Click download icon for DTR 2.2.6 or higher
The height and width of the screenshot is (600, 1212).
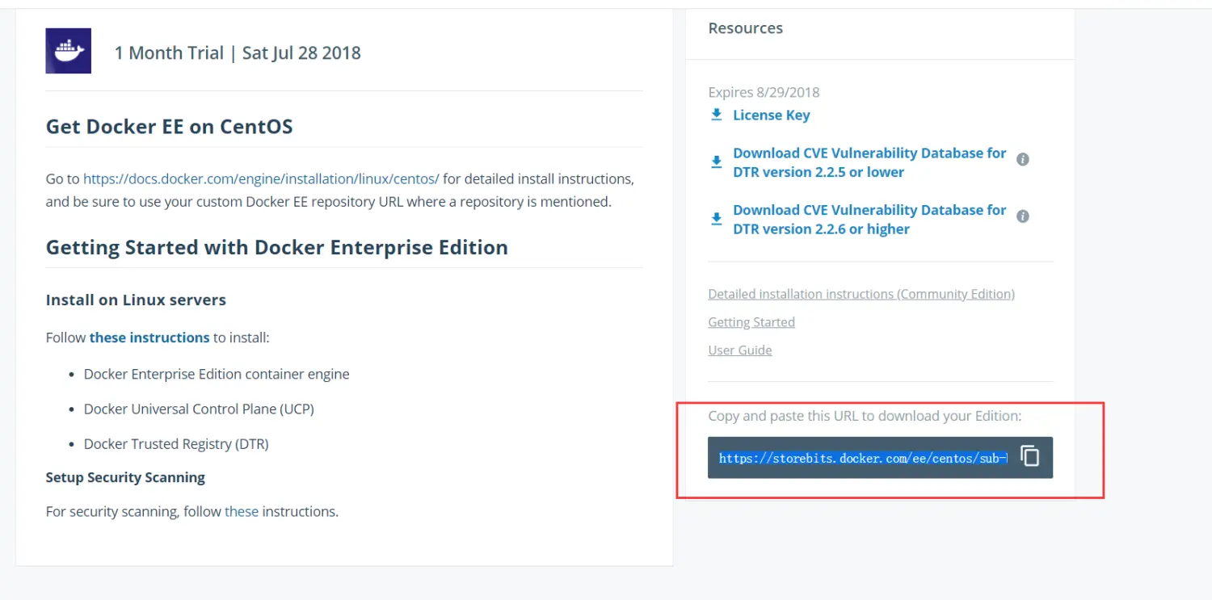pos(716,219)
